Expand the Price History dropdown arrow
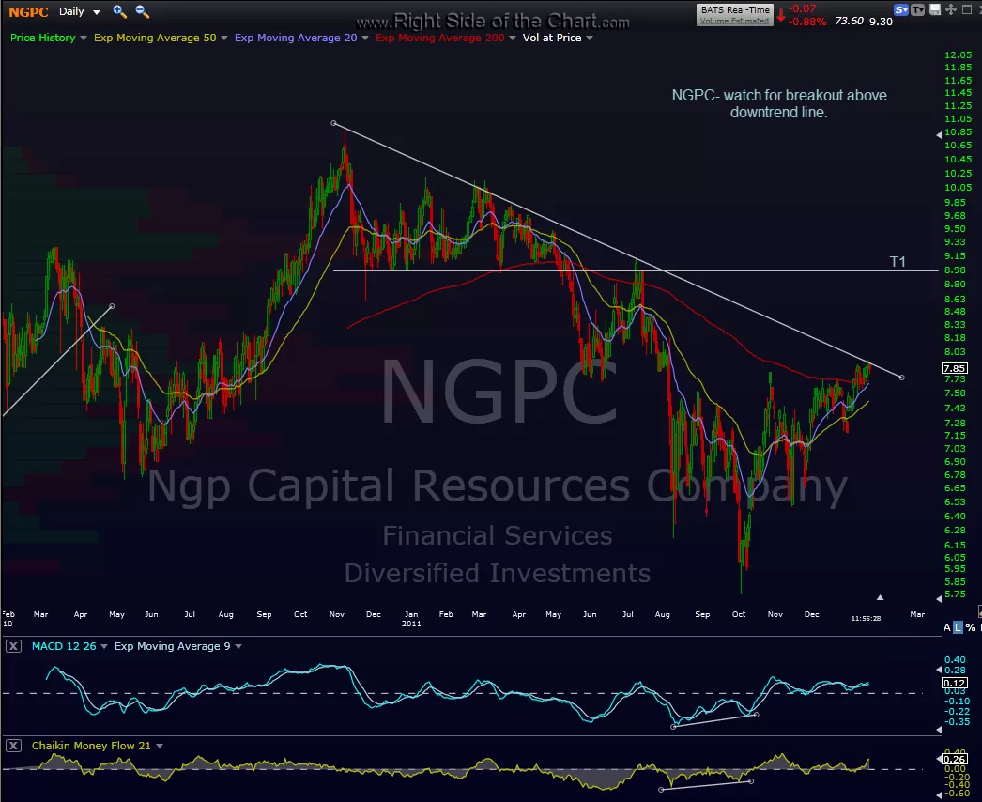982x802 pixels. tap(84, 39)
